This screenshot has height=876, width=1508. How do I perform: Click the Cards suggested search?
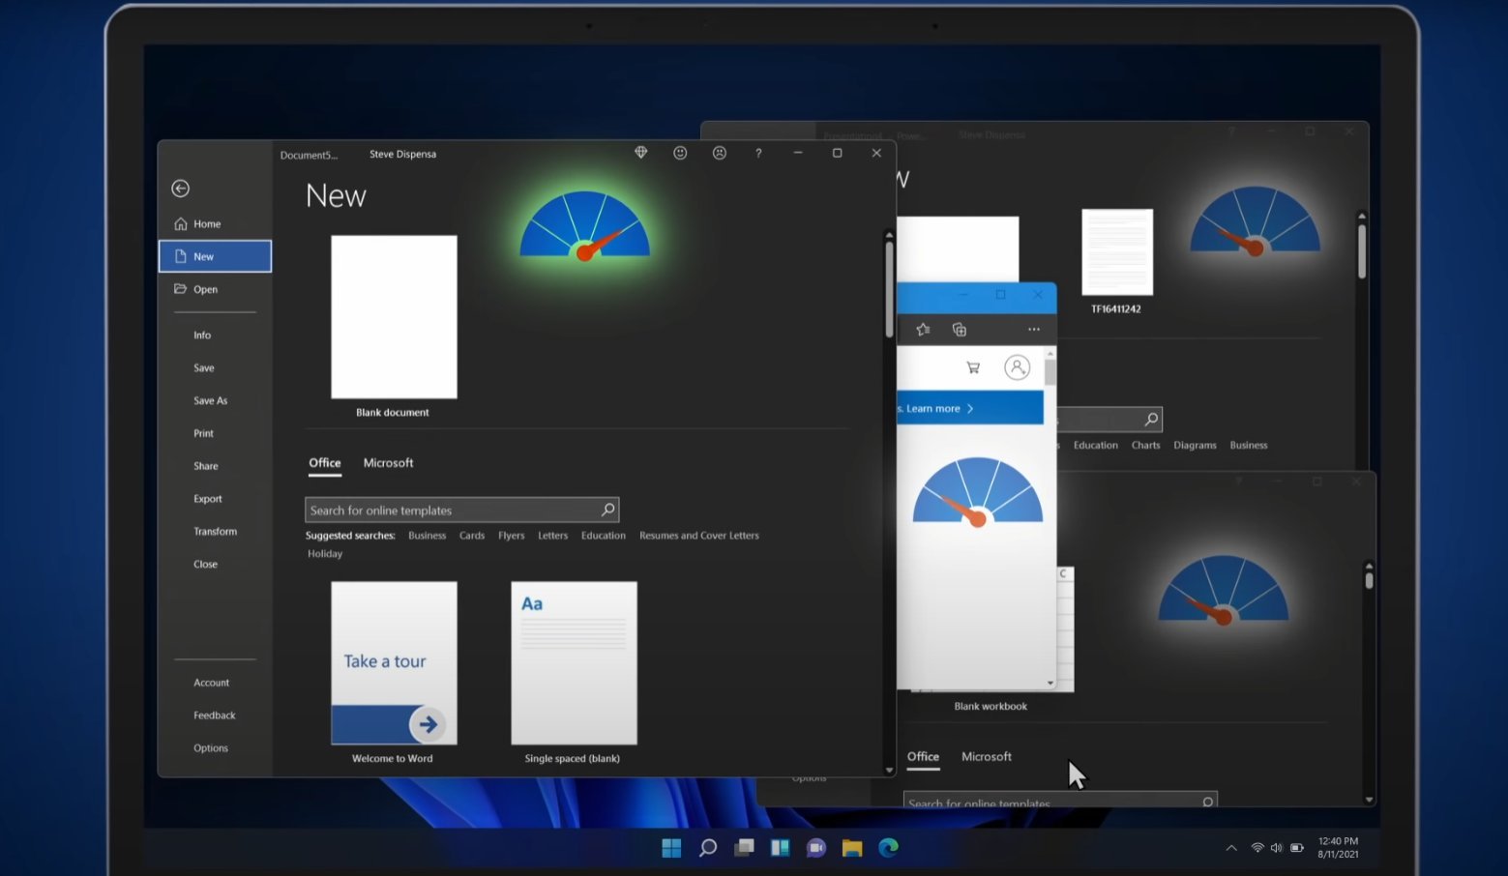tap(472, 536)
